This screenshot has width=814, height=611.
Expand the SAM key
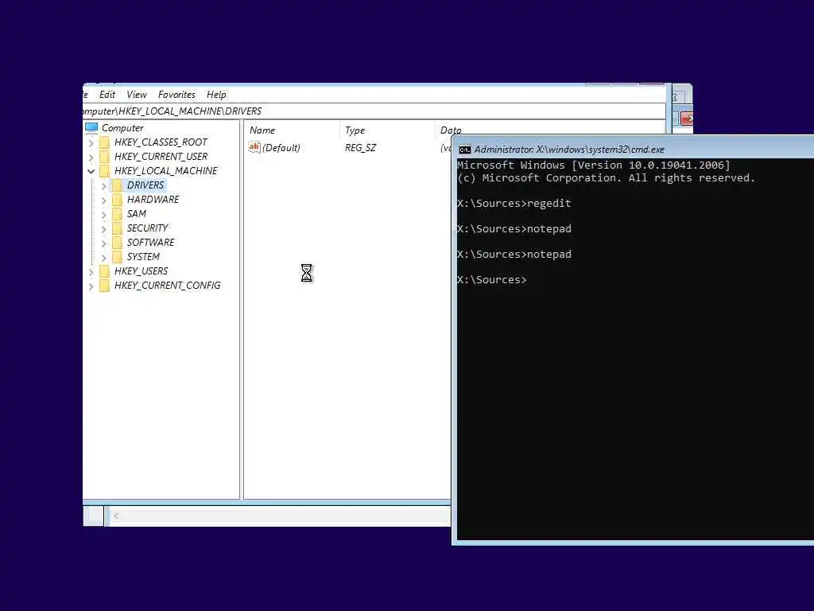(x=103, y=215)
